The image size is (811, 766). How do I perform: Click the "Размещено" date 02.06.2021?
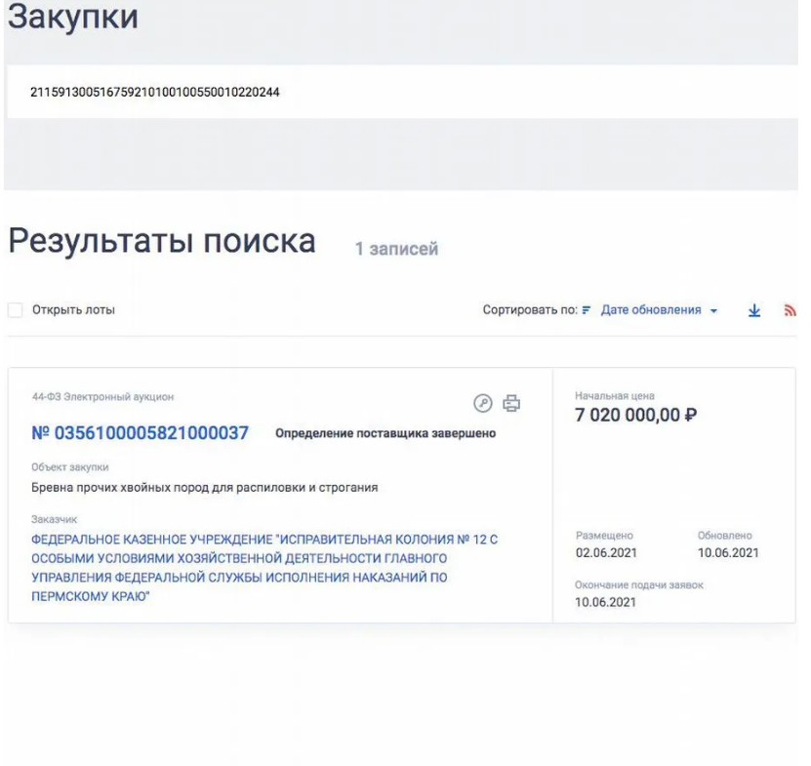click(x=605, y=553)
